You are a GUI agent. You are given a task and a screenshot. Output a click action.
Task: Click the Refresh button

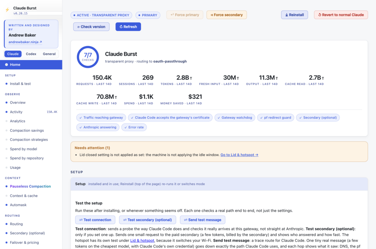point(128,27)
